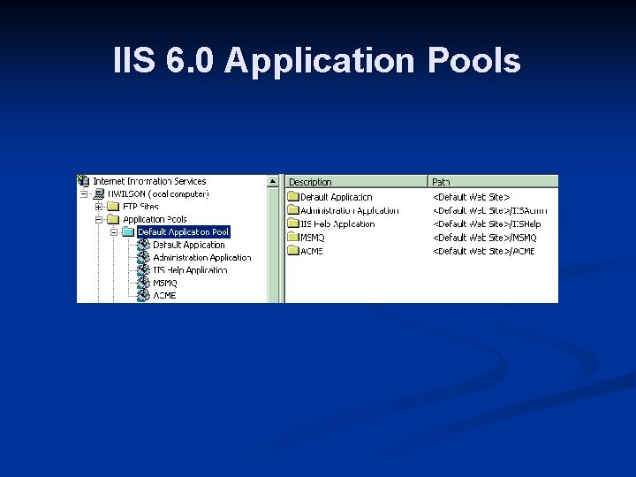The image size is (636, 477).
Task: Click the gear icon beside MSMQ in tree
Action: (x=143, y=283)
